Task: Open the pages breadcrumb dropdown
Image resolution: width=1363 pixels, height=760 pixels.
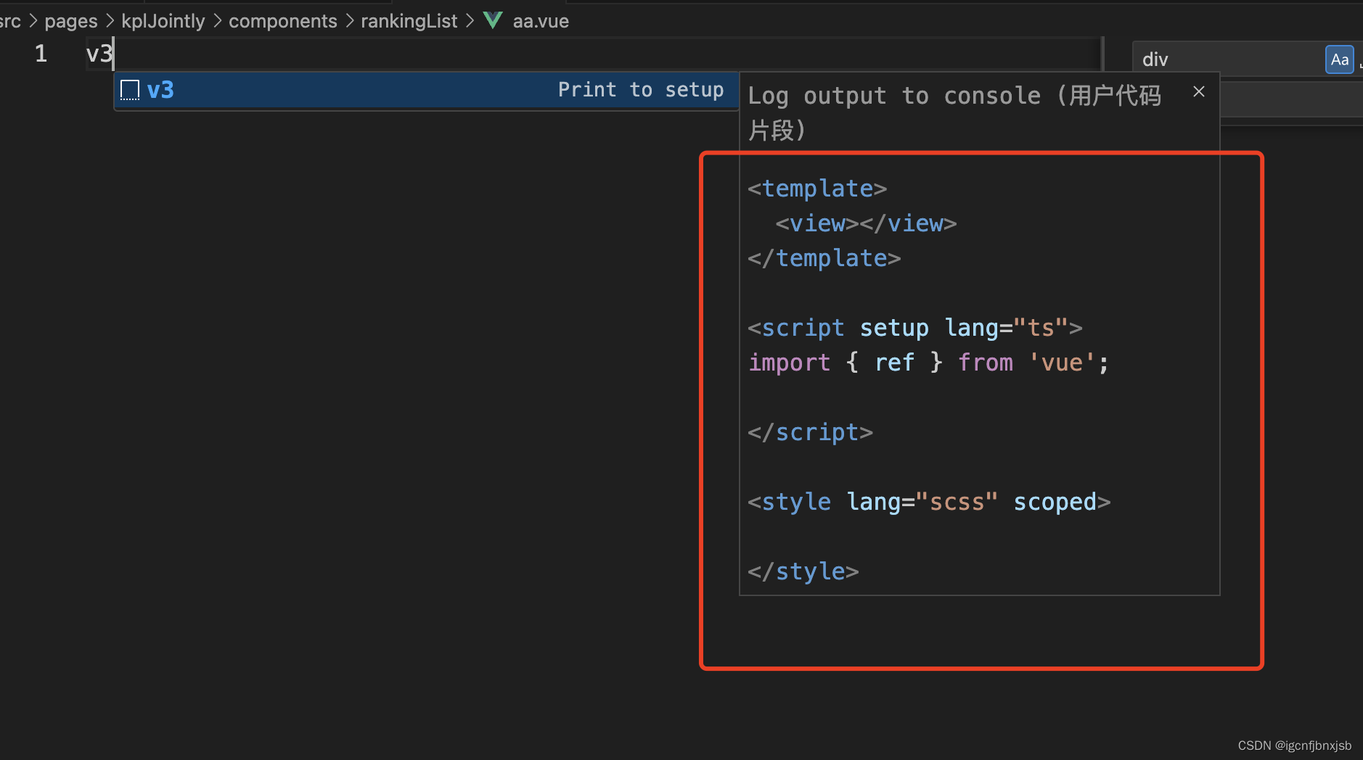Action: click(70, 20)
